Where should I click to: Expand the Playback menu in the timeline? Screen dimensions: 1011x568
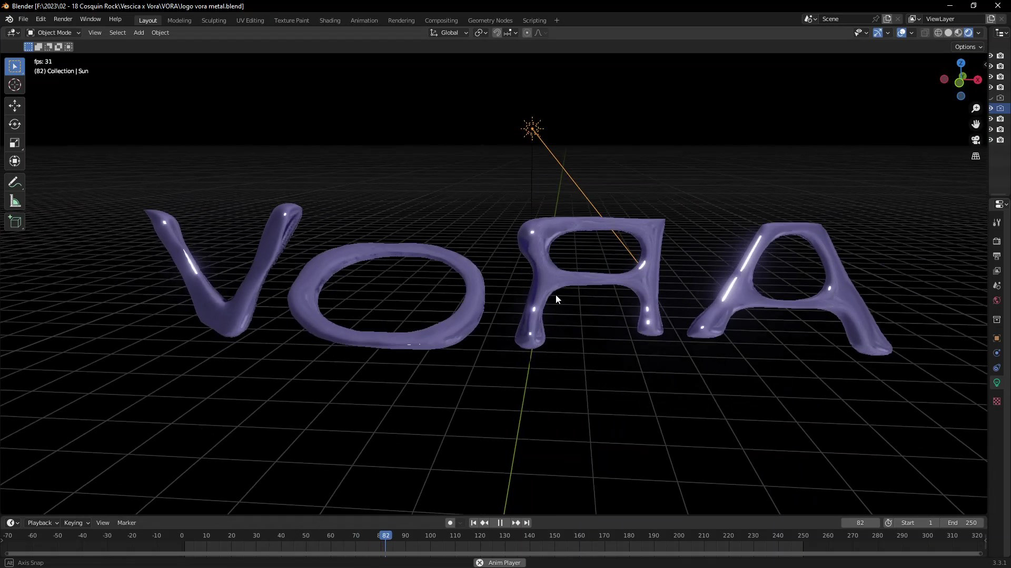click(x=43, y=523)
